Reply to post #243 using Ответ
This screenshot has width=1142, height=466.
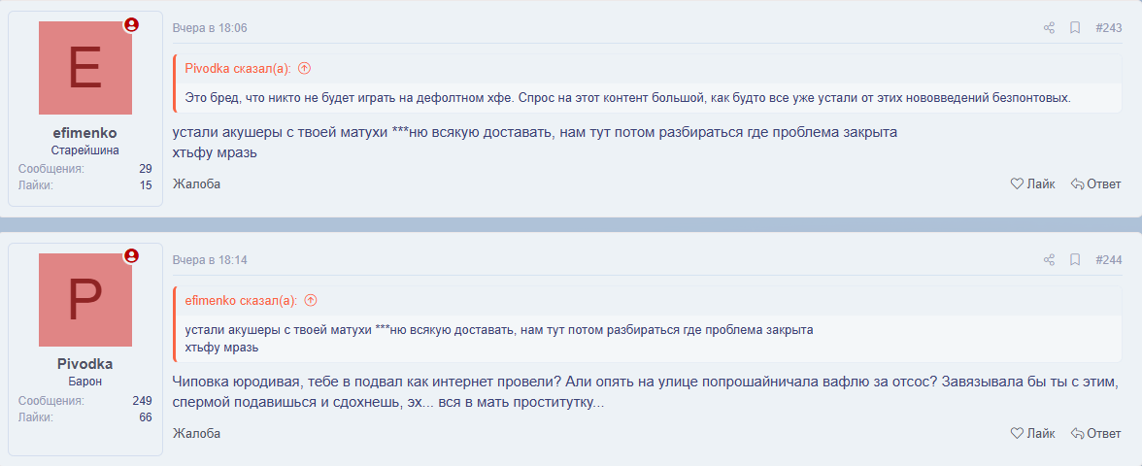tap(1095, 183)
